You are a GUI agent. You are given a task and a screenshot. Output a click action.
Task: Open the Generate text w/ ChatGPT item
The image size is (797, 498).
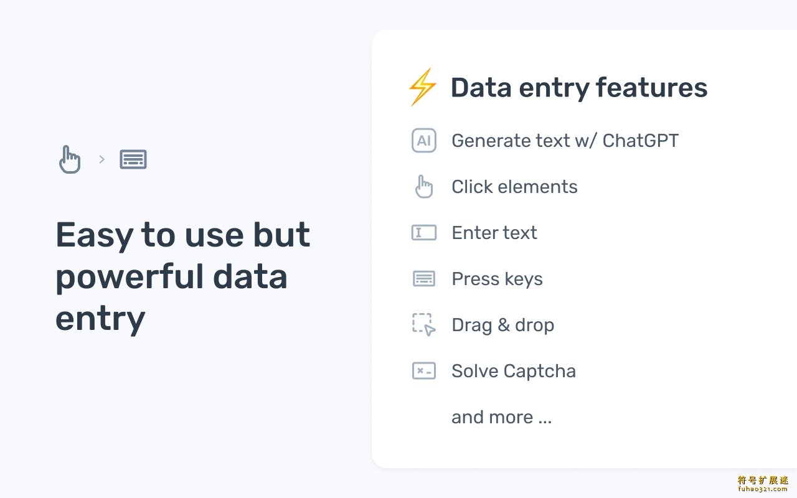(565, 141)
